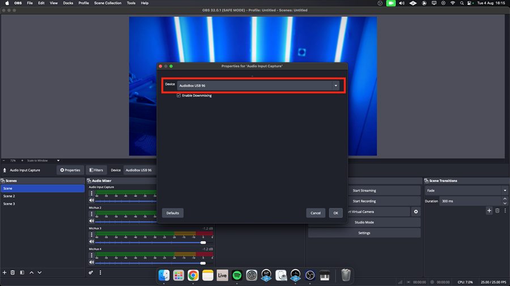
Task: Zoom out the preview with the minus button
Action: pos(4,161)
